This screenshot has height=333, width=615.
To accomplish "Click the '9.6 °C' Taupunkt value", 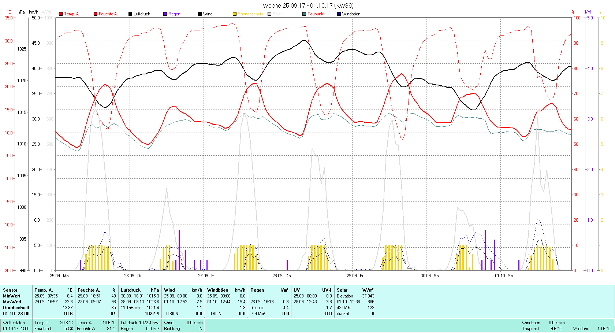I will (x=556, y=329).
